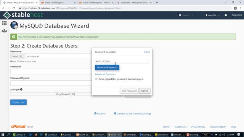Switch to the File Manager File Upload tab
The image size is (244, 137).
(x=96, y=3)
